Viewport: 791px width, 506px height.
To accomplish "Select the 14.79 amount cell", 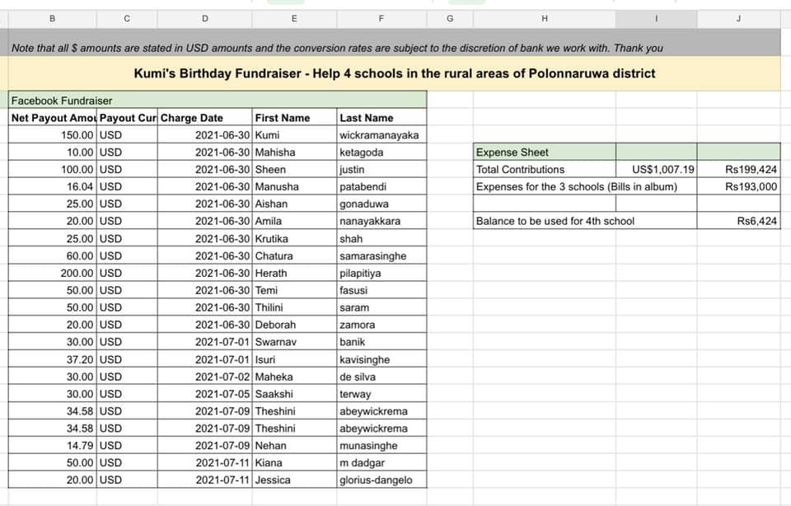I will click(53, 446).
